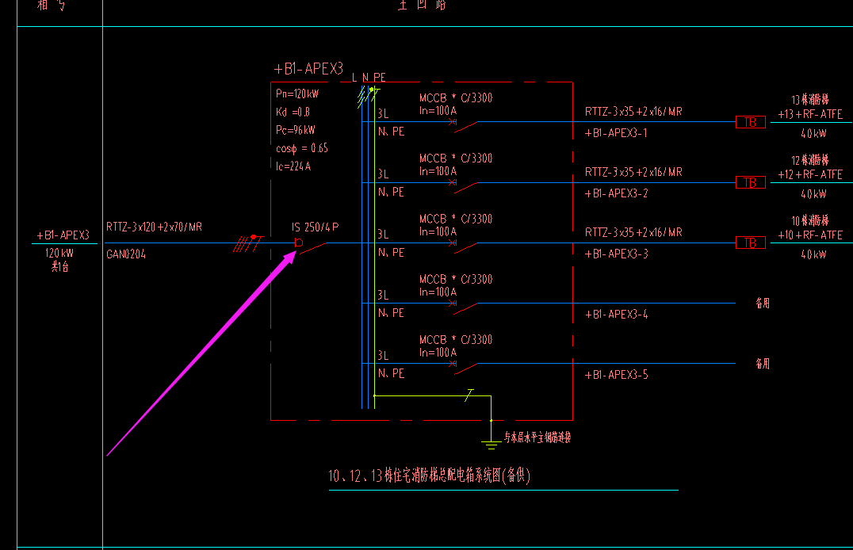Click the RTTZ-3x120+2x70/MR cable label
Screen dimensions: 853x550
tap(154, 227)
